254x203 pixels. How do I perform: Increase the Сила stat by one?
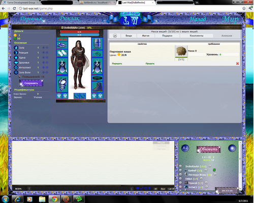click(x=44, y=48)
